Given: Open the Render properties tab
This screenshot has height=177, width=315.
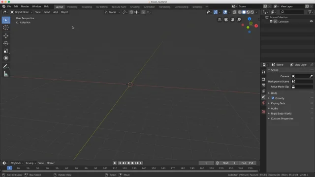Looking at the screenshot, I should 264,79.
